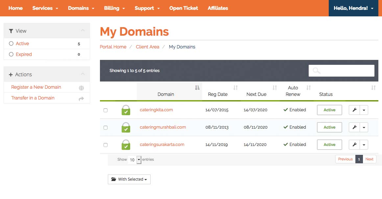Tick the checkbox for cateringkita.com
Image resolution: width=382 pixels, height=199 pixels.
pos(106,110)
